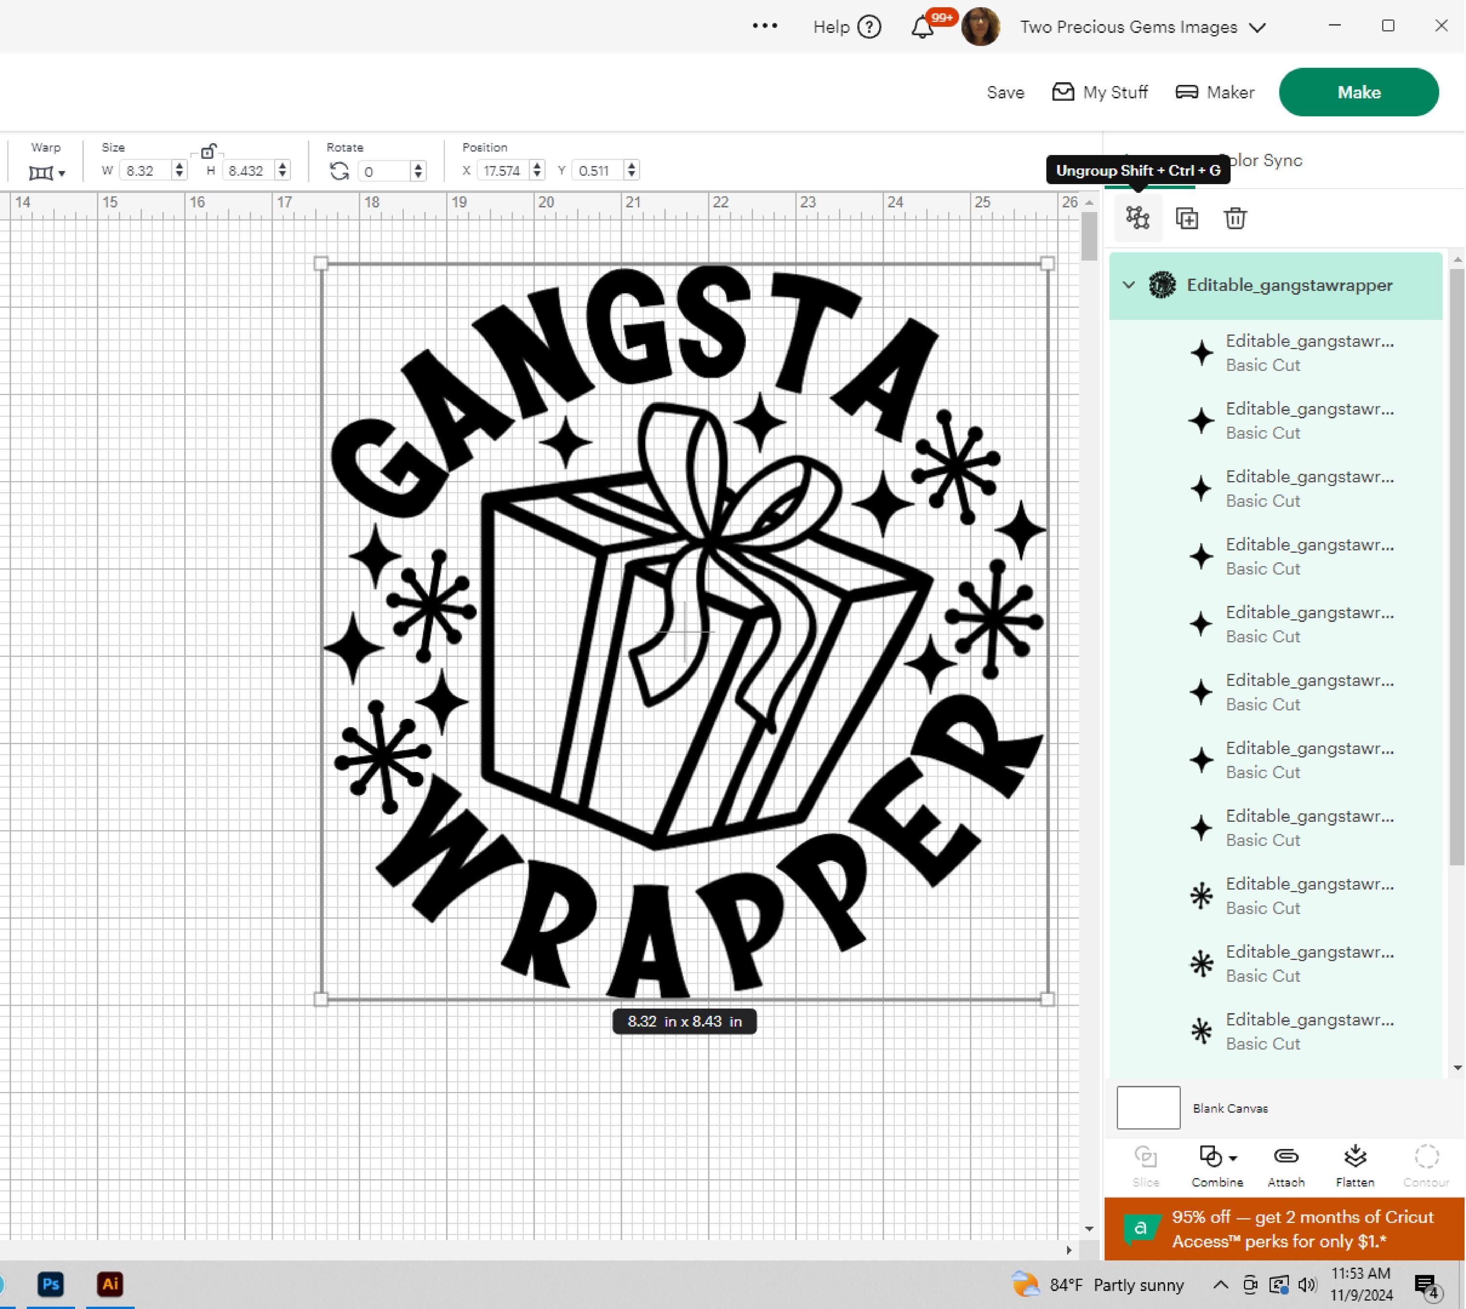Open the notifications bell
The image size is (1466, 1309).
(922, 27)
